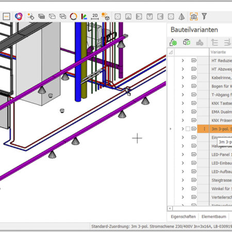Click the small row indicator arrow left of orange row
The width and height of the screenshot is (232, 232).
tap(171, 129)
